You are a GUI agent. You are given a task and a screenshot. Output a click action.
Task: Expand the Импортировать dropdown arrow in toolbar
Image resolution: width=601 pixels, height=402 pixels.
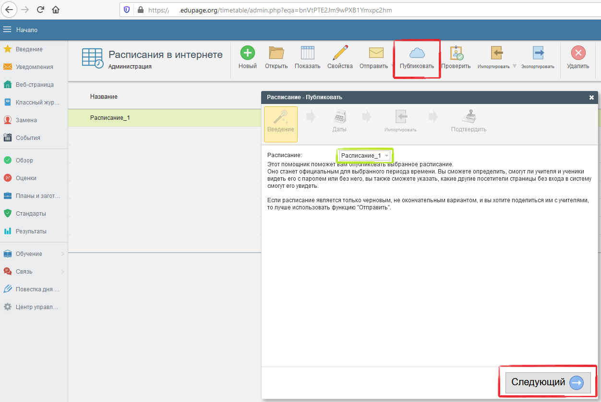[515, 66]
